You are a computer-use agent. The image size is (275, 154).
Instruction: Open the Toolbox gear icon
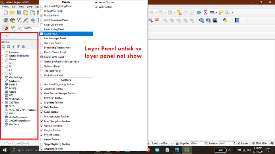[199, 12]
